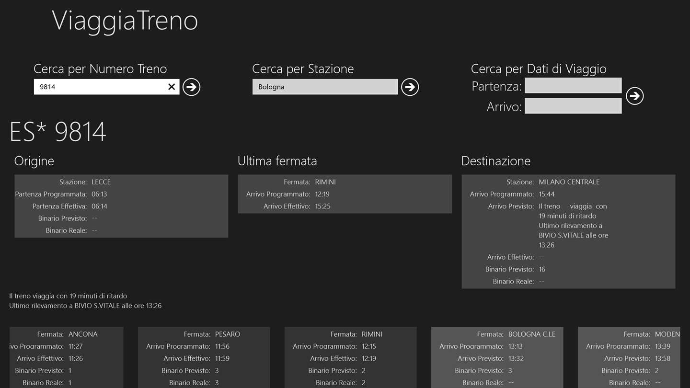
Task: Click the Cerca per Numero Treno label
Action: pos(100,69)
